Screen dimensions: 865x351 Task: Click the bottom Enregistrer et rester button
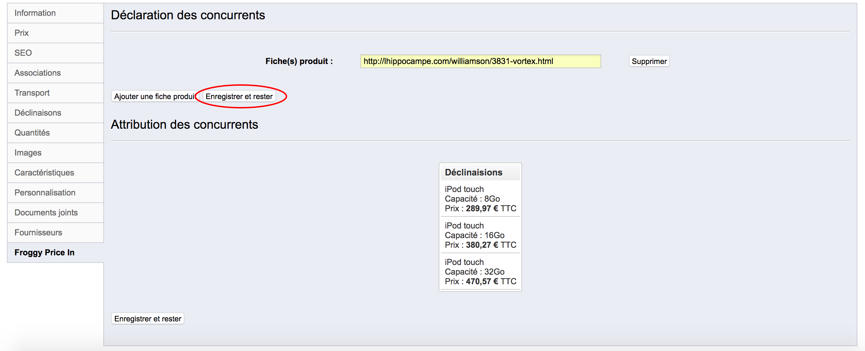point(147,319)
